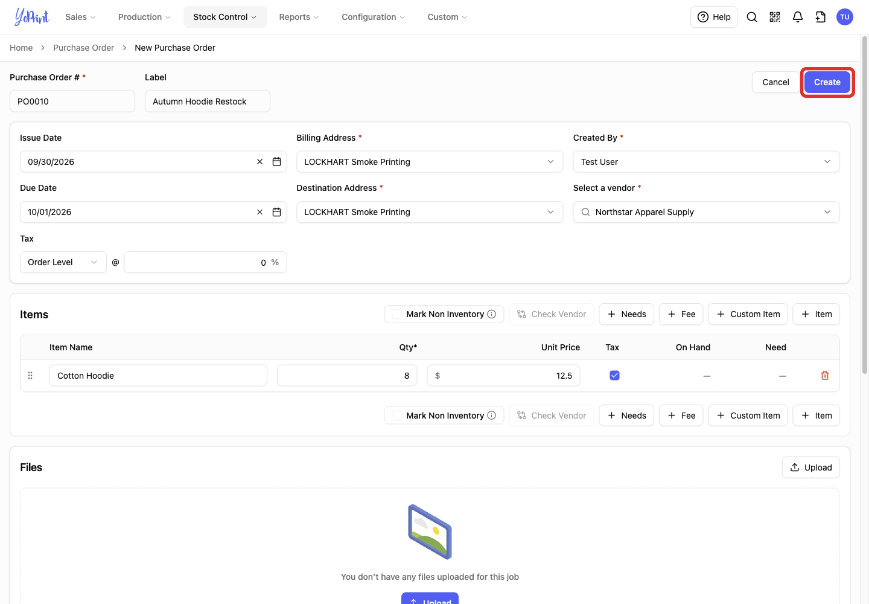Open the Created By dropdown
Image resolution: width=869 pixels, height=604 pixels.
coord(706,162)
